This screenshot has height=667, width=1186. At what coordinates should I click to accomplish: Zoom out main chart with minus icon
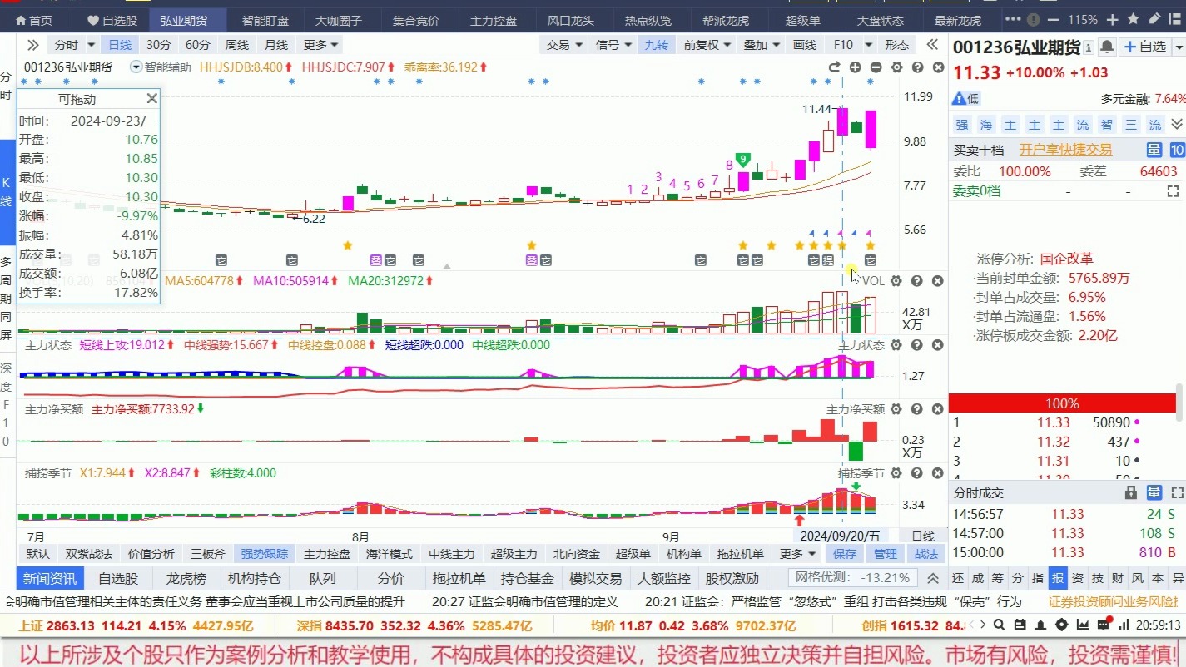pos(876,67)
